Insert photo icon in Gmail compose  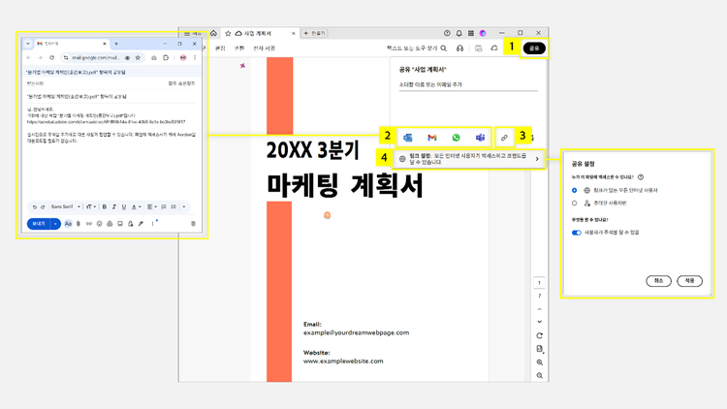point(120,224)
